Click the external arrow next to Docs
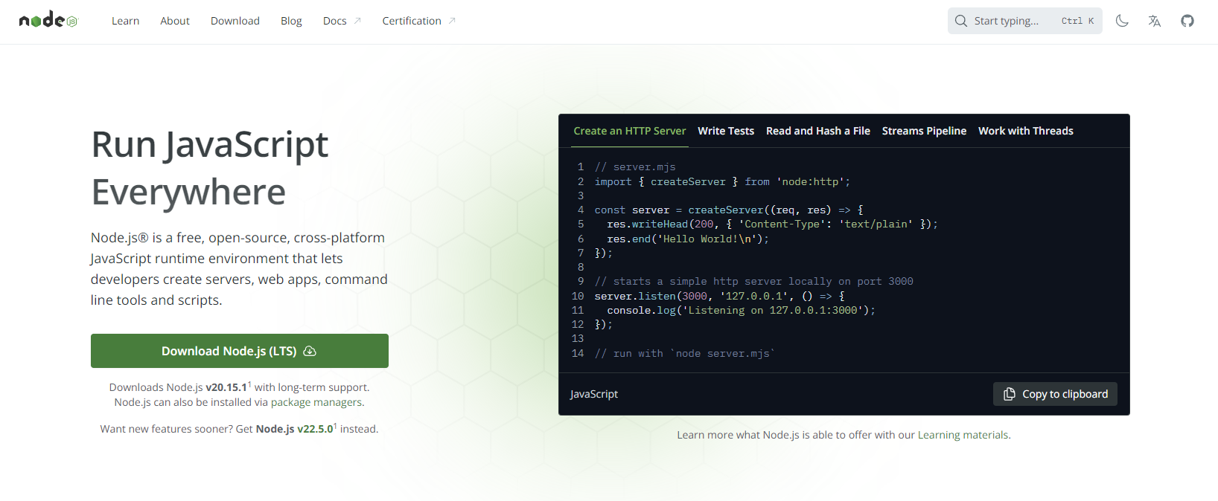 pos(357,21)
